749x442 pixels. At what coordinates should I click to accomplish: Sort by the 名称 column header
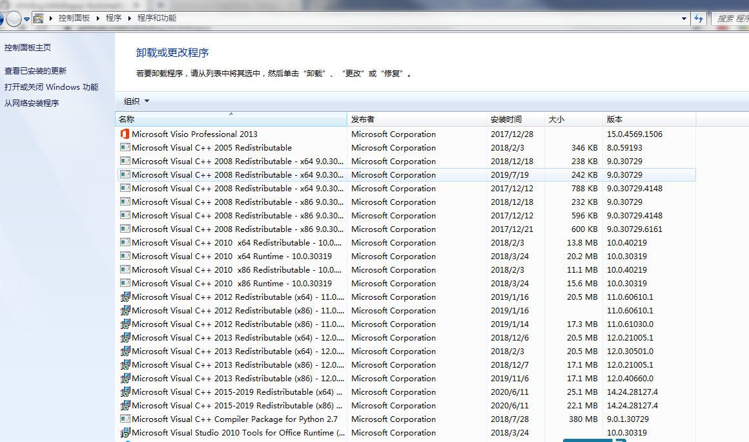pyautogui.click(x=231, y=119)
